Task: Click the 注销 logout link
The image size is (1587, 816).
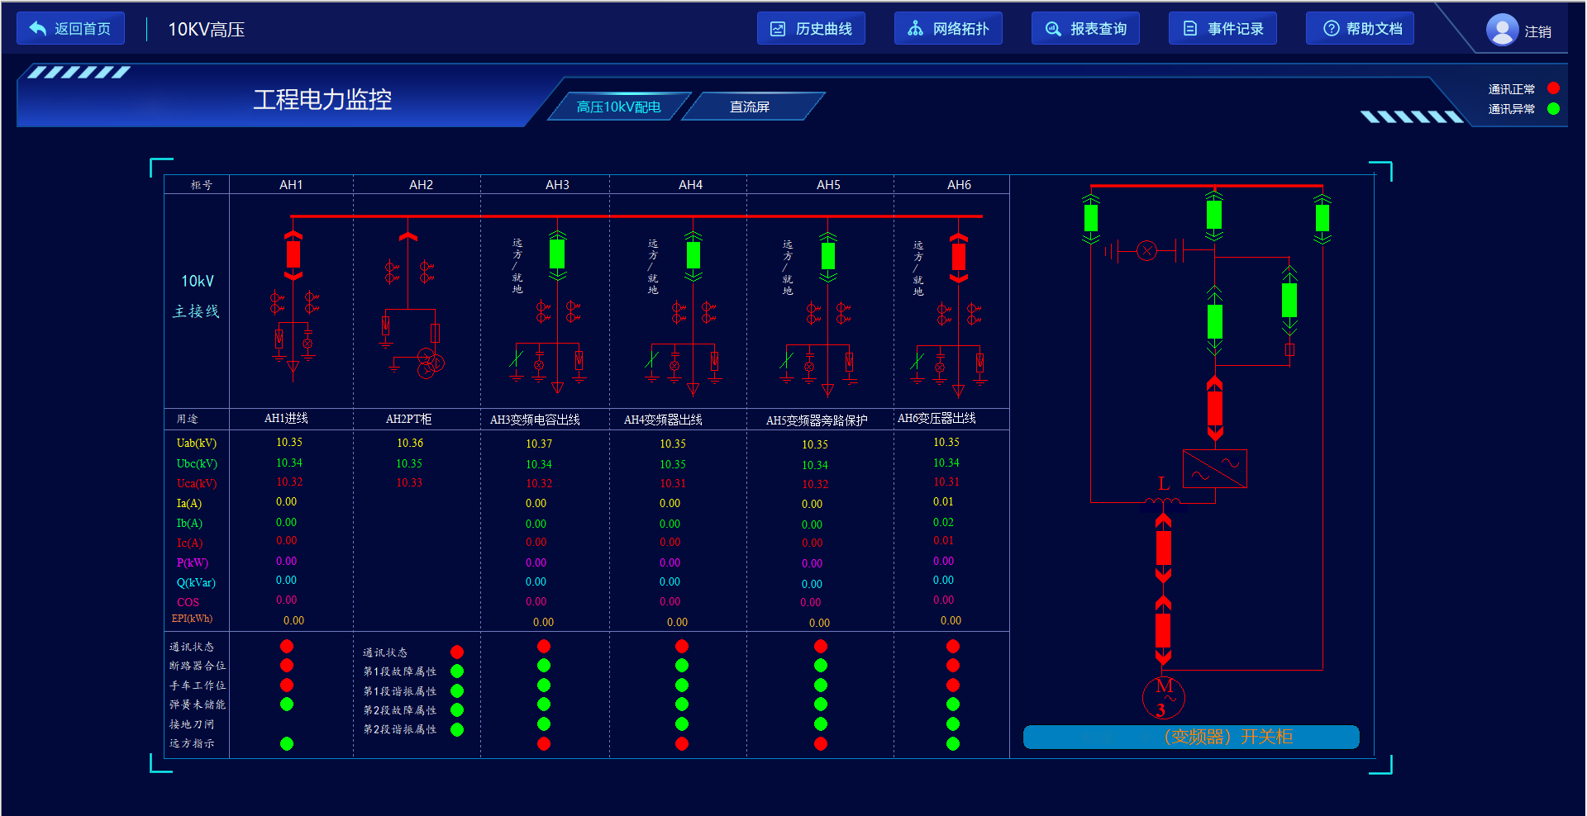Action: 1537,32
